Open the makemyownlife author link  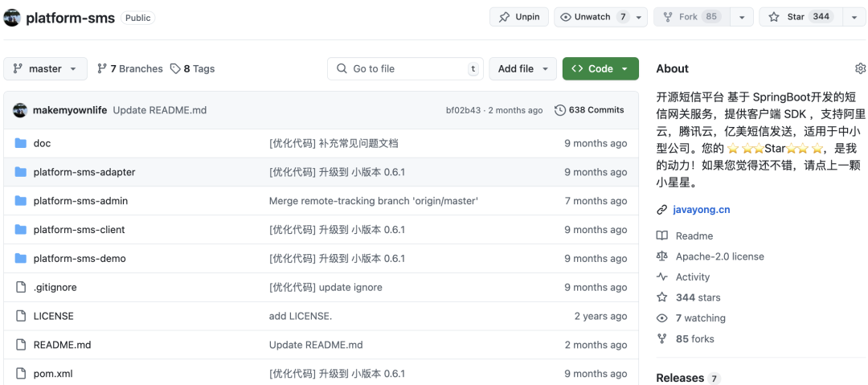70,110
